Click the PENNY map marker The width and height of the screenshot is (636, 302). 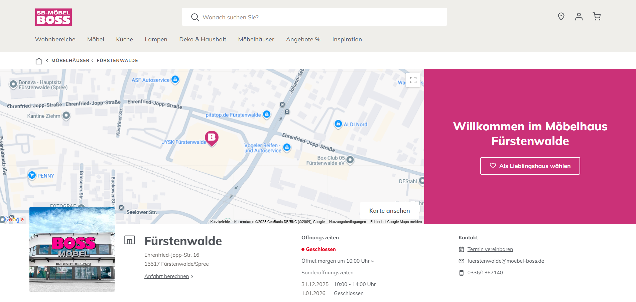point(32,175)
